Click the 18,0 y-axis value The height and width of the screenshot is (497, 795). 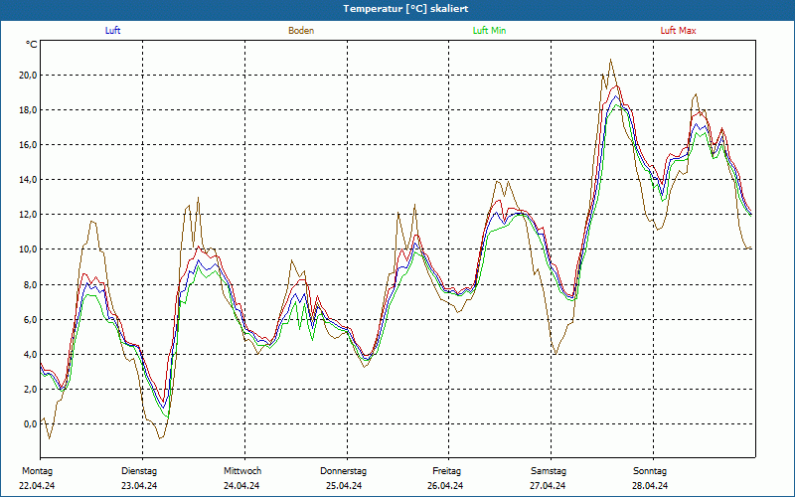[x=28, y=110]
